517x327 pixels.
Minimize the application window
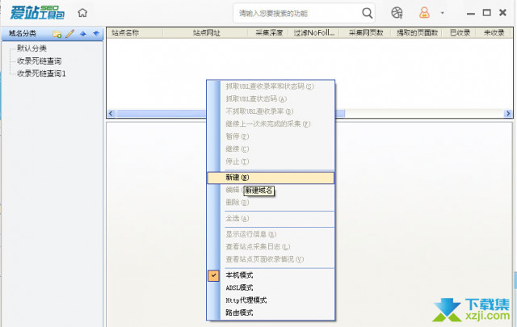tap(471, 13)
